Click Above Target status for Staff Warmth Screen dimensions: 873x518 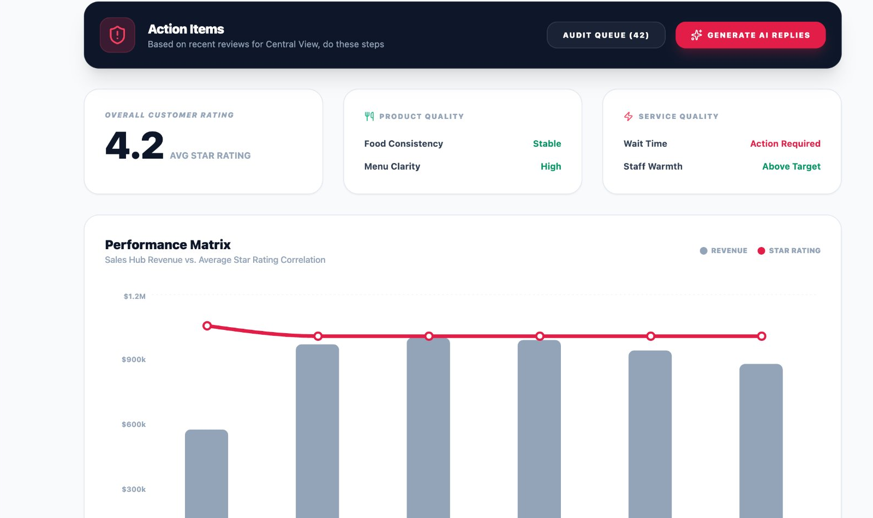(x=791, y=166)
